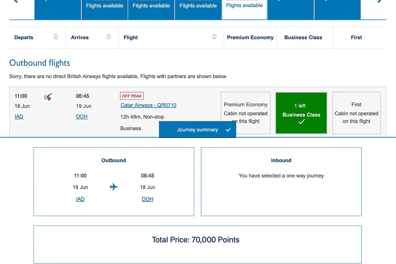Click the airplane icon in Outbound summary
Image resolution: width=396 pixels, height=264 pixels.
click(x=114, y=187)
